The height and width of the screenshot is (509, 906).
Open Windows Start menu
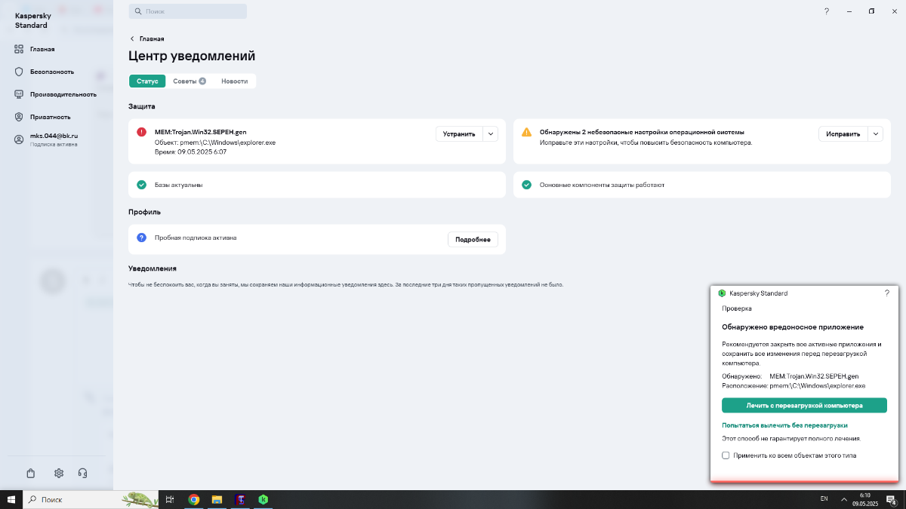[11, 499]
